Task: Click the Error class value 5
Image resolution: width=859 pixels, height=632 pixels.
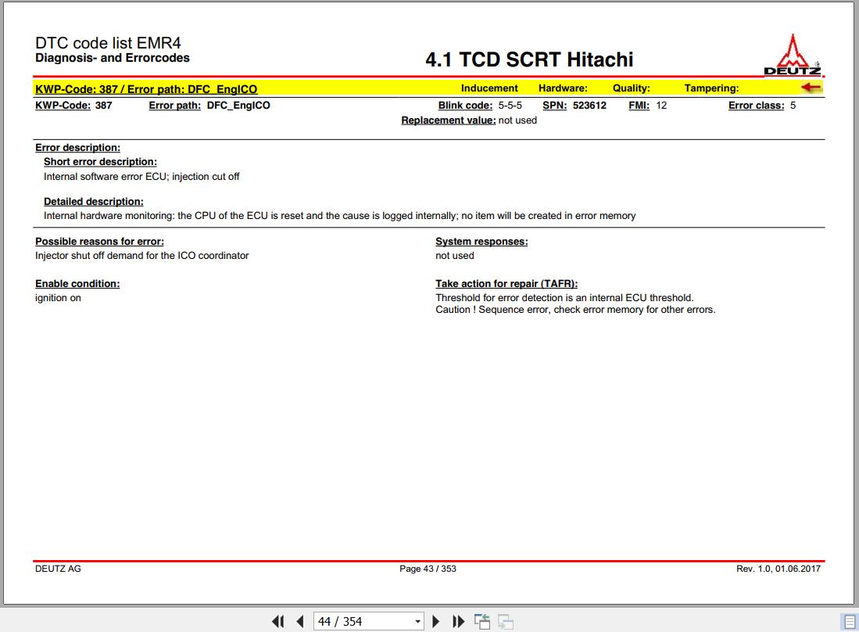Action: (793, 106)
